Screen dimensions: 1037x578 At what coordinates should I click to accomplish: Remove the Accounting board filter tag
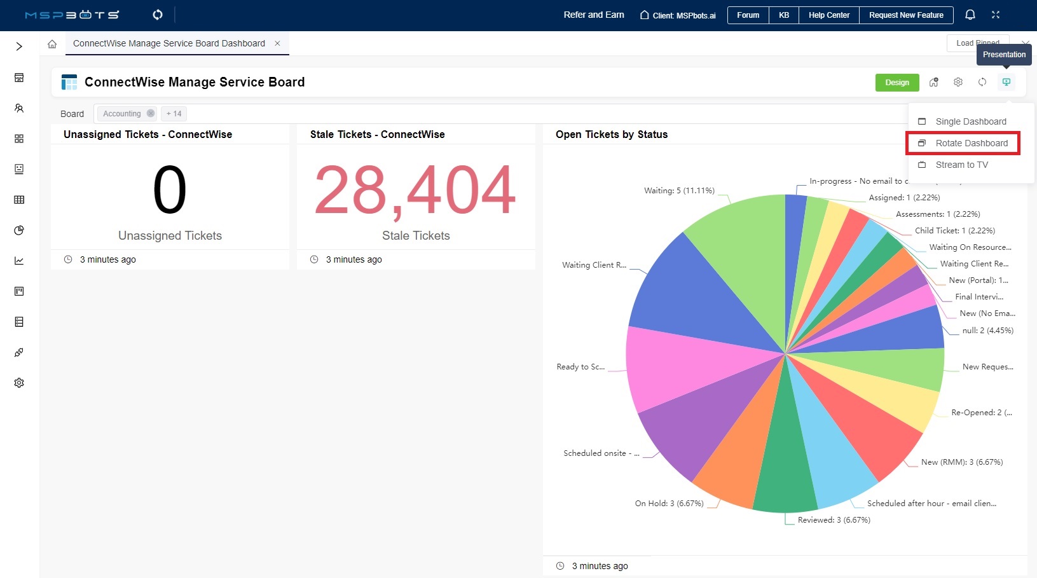[151, 113]
